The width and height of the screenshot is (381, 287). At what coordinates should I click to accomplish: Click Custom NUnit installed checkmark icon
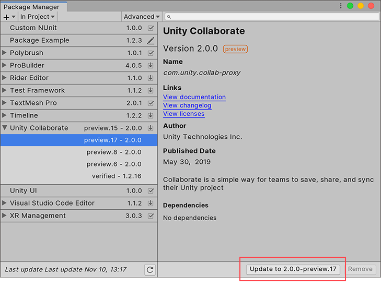click(151, 28)
